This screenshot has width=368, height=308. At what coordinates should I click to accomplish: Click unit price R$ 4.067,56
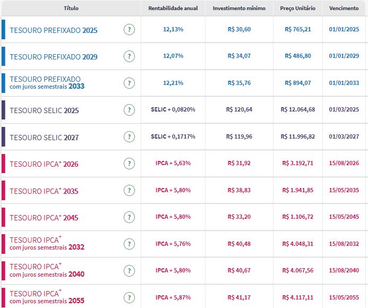[x=298, y=270]
